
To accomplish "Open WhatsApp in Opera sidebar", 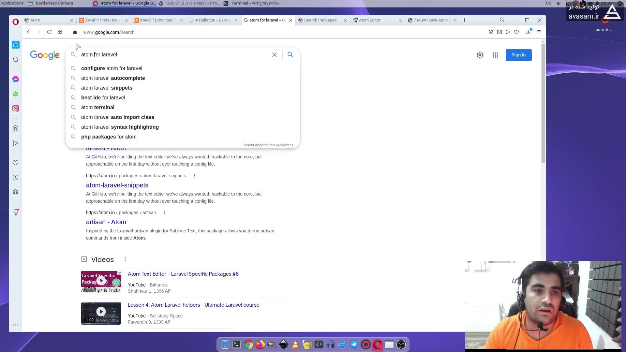I will click(x=15, y=94).
